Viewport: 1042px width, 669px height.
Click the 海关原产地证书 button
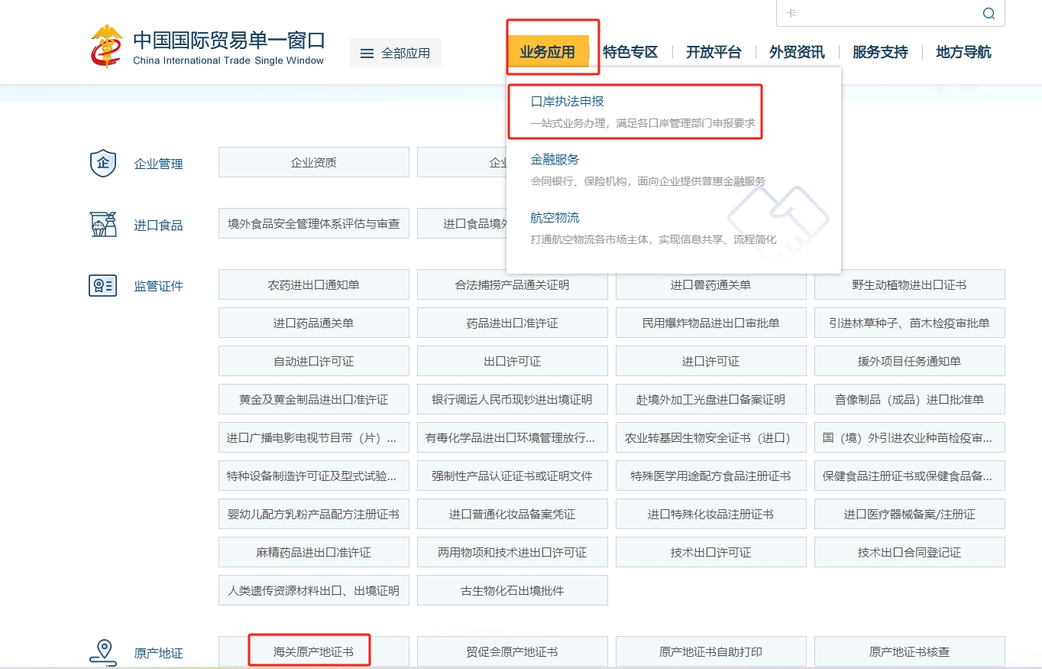[313, 651]
